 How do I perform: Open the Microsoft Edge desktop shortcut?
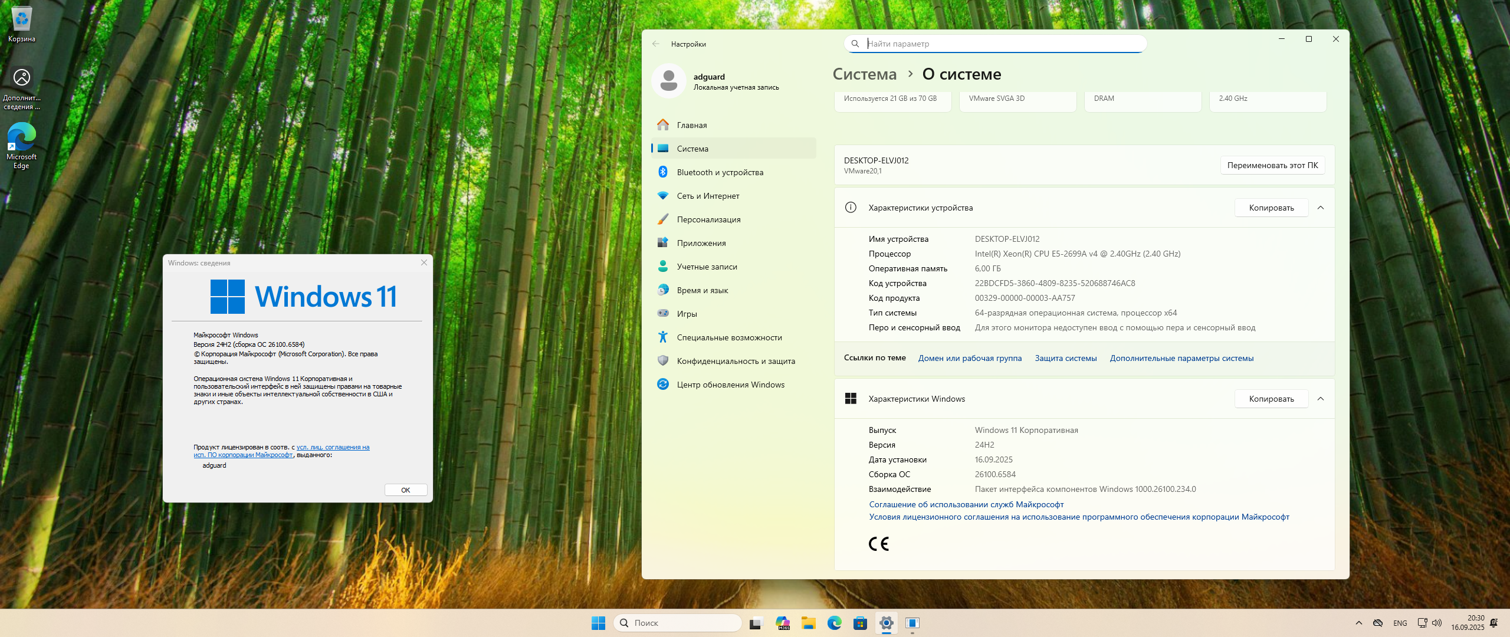point(22,146)
